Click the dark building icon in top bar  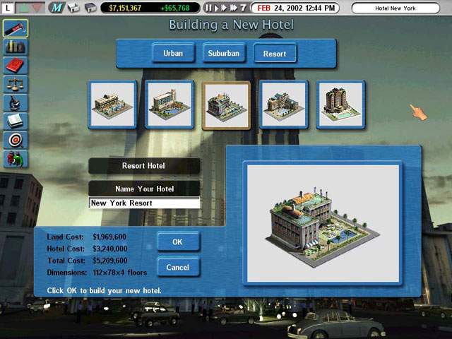(x=90, y=8)
